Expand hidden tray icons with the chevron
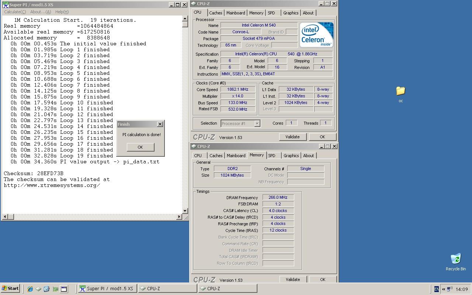This screenshot has height=295, width=472. [x=444, y=289]
